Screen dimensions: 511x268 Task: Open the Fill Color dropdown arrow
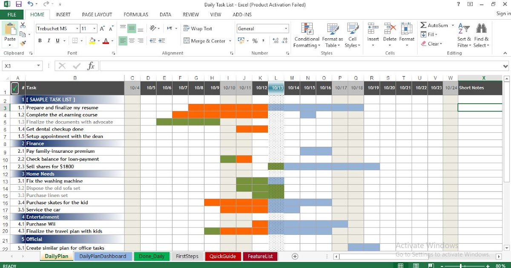click(x=98, y=40)
